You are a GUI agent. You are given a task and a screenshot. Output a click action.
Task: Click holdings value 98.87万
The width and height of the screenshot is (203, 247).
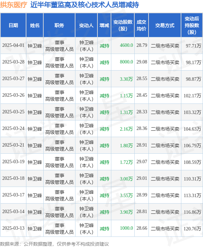coord(194,79)
